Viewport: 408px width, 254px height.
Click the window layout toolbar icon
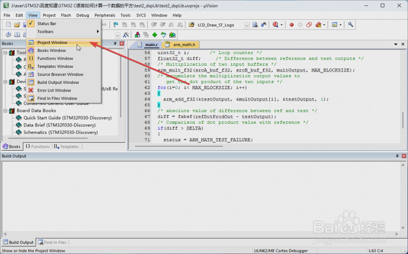pyautogui.click(x=335, y=25)
